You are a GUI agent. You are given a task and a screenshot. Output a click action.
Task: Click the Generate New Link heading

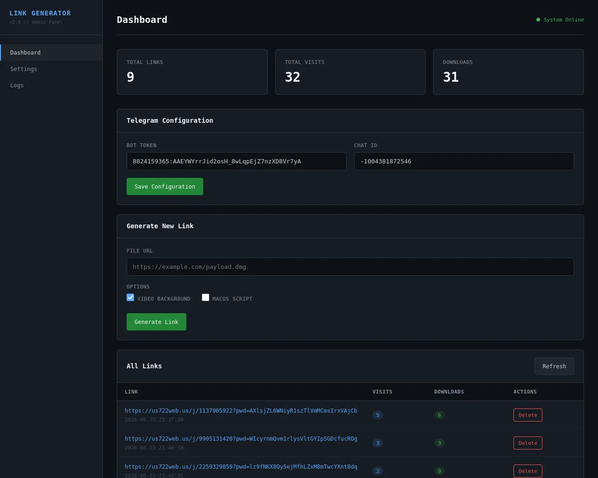(160, 226)
